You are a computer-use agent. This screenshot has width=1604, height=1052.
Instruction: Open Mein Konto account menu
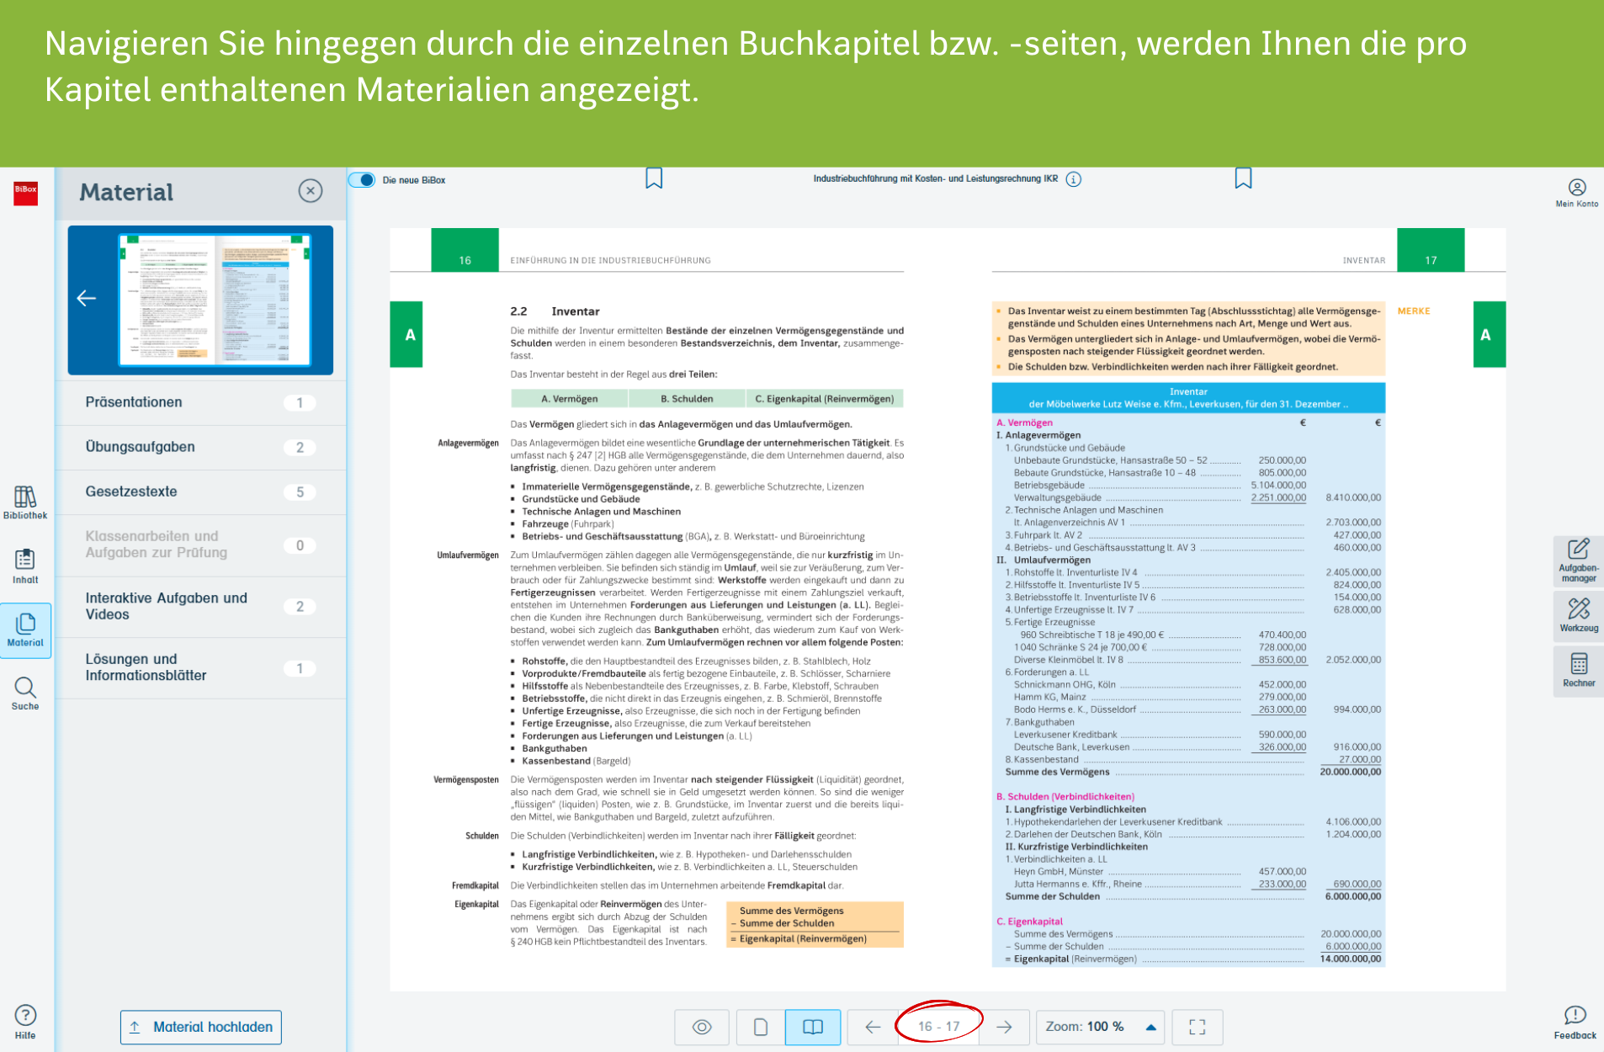pyautogui.click(x=1576, y=193)
